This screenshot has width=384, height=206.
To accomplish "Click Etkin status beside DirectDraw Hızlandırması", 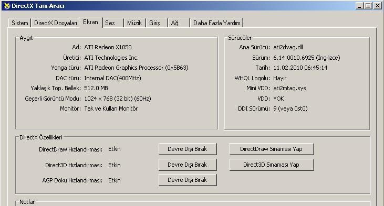I will tap(115, 149).
